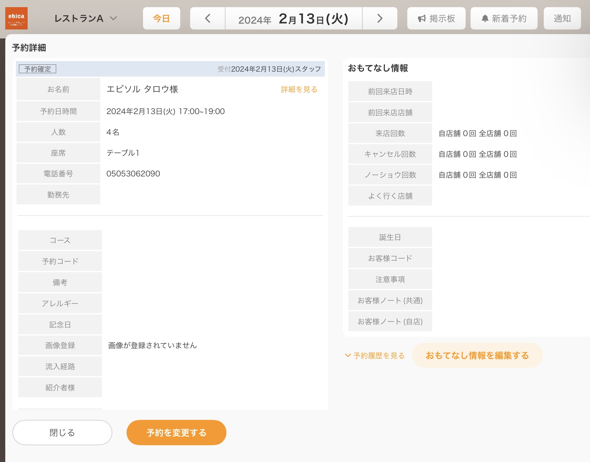Click the お名前 label cell
590x462 pixels.
[58, 89]
